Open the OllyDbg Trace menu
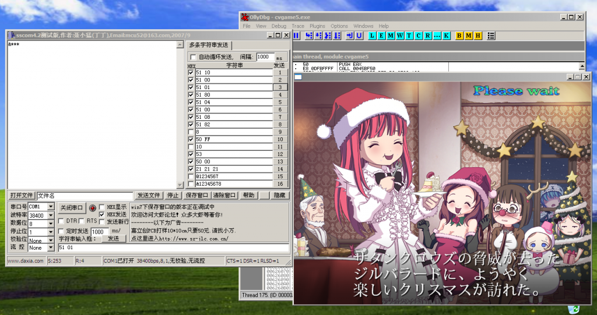 click(298, 26)
